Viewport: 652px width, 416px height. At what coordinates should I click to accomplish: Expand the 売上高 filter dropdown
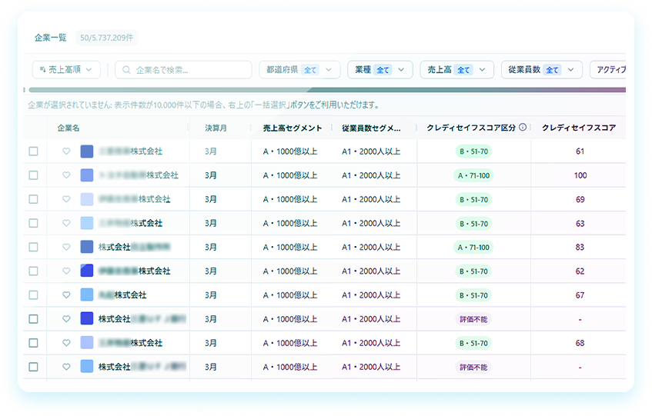pos(457,70)
